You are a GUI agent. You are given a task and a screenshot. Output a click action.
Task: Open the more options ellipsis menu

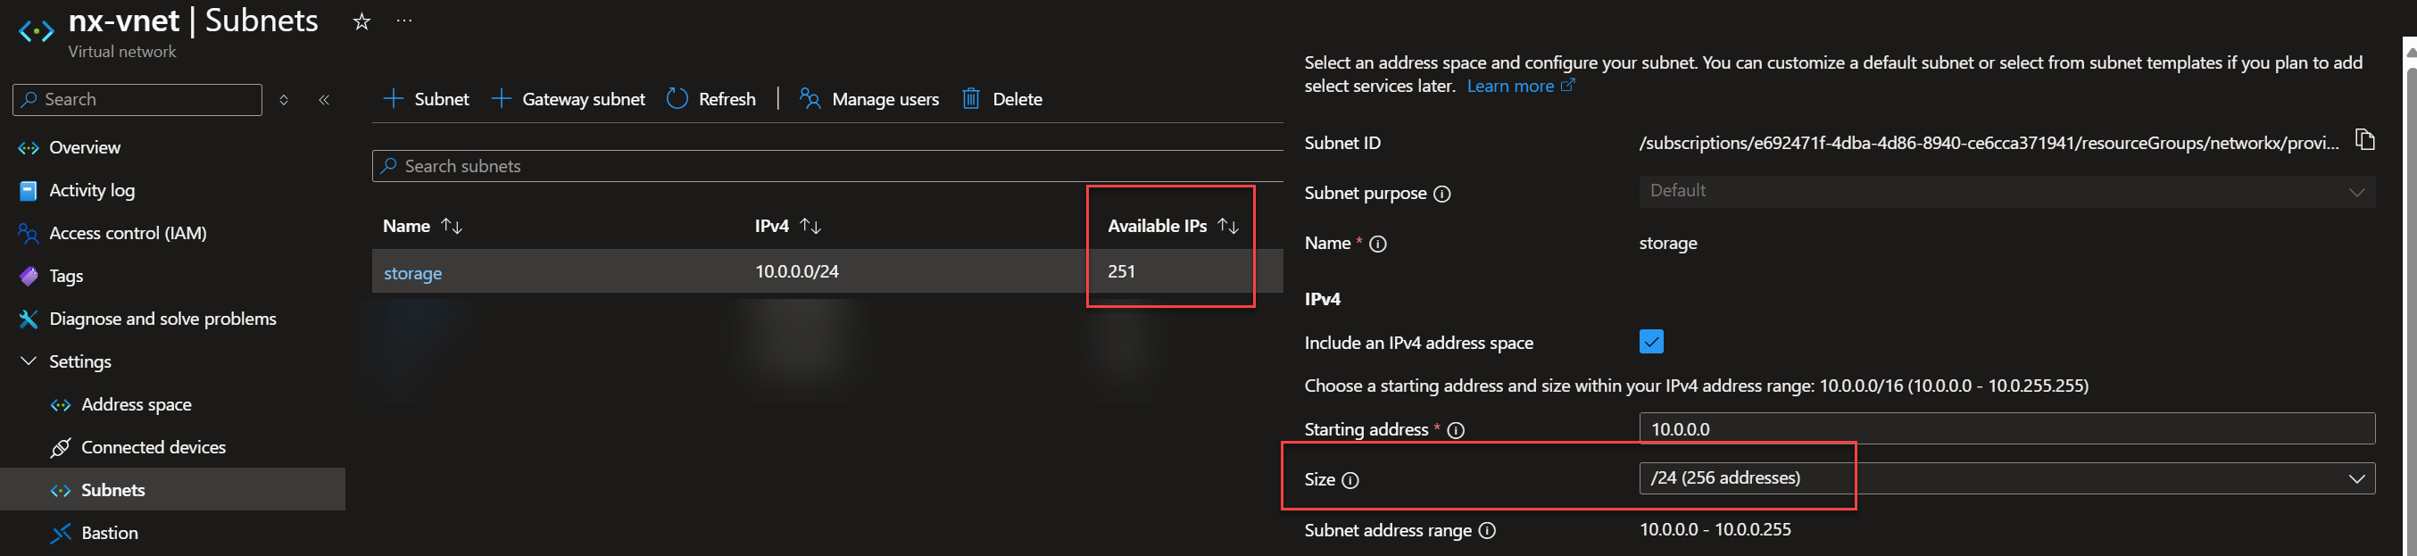click(x=404, y=21)
